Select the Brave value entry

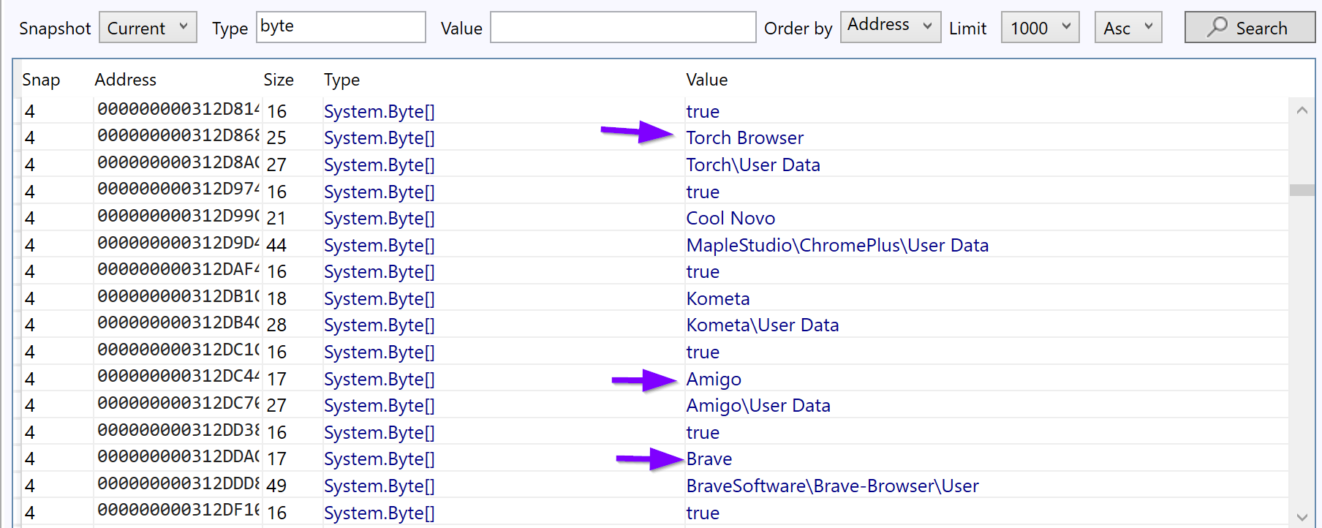click(709, 459)
